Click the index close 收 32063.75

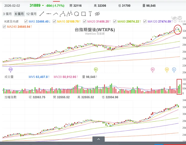pyautogui.click(x=37, y=97)
